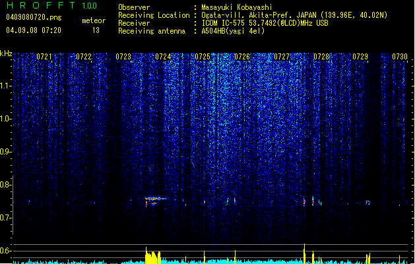This screenshot has width=415, height=264.
Task: Click the 0721 time marker
Action: coord(44,57)
